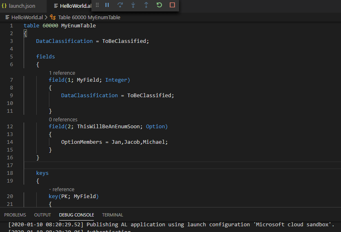This screenshot has height=232, width=341.
Task: Restart debugging with the green restart icon
Action: click(x=159, y=5)
